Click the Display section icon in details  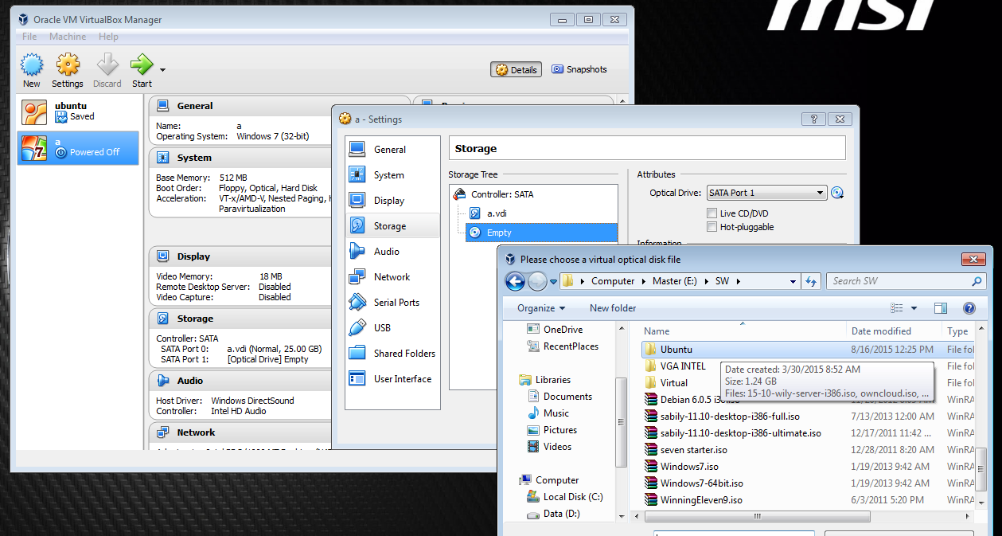[x=163, y=256]
